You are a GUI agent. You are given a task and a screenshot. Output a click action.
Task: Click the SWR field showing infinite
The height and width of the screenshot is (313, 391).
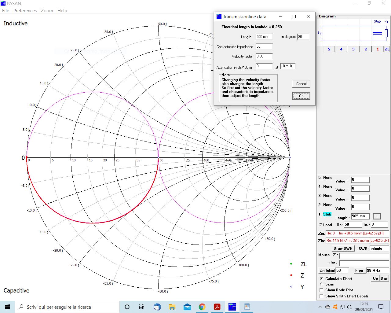tap(379, 249)
